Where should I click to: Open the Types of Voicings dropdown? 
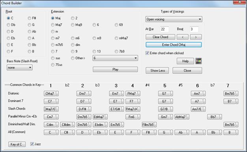(x=174, y=19)
